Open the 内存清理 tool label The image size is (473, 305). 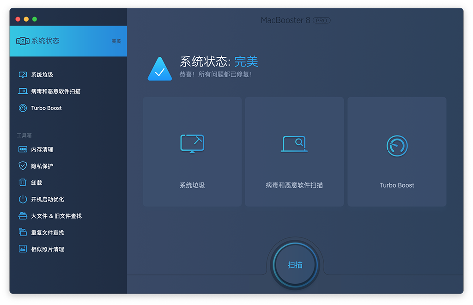point(42,149)
